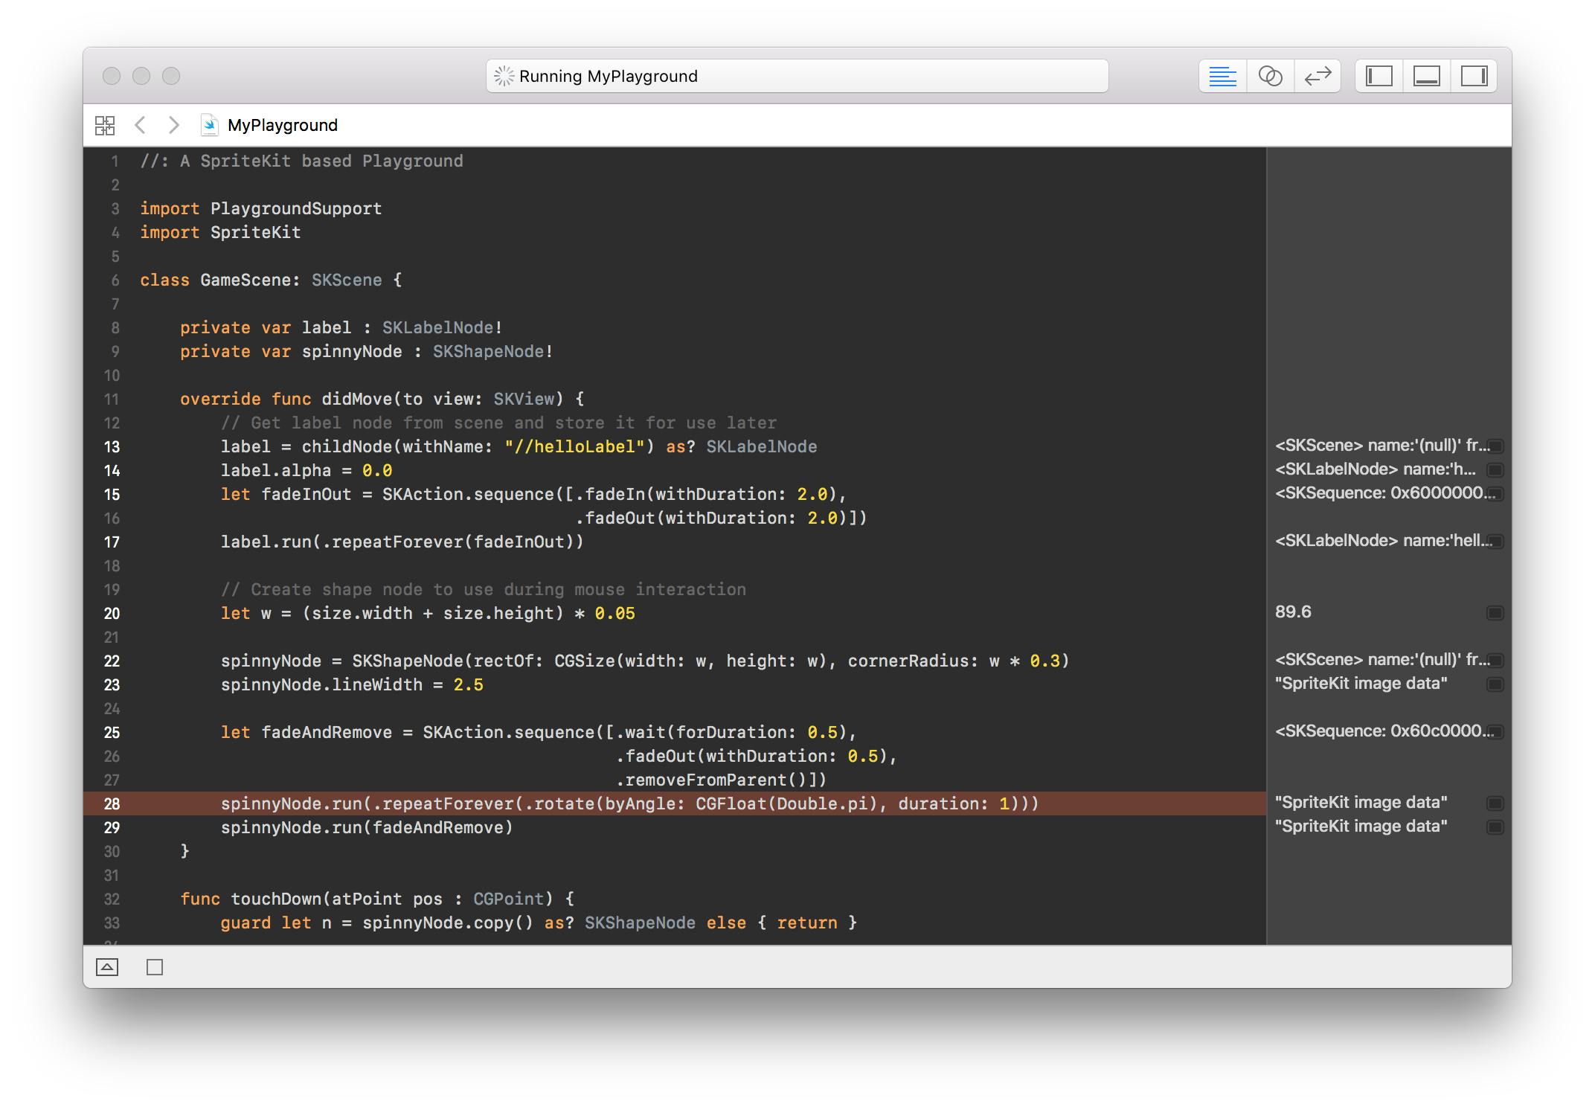Show the debug area at bottom left

pos(107,967)
